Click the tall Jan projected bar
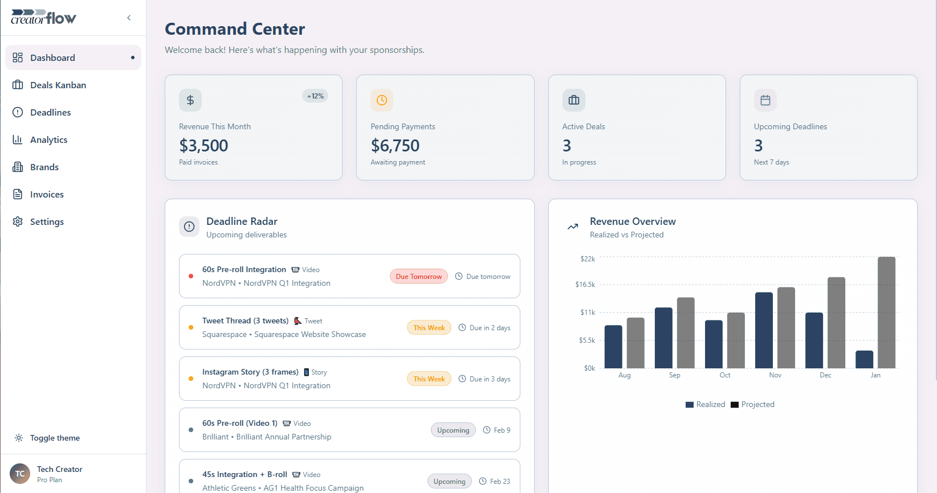The image size is (937, 493). coord(886,312)
